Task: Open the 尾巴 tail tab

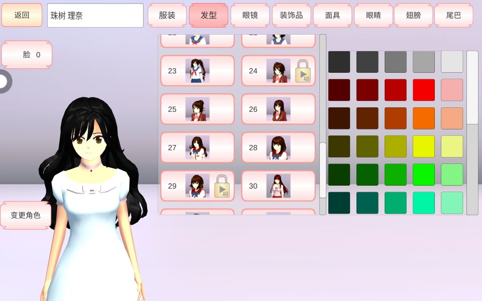Action: pyautogui.click(x=453, y=16)
